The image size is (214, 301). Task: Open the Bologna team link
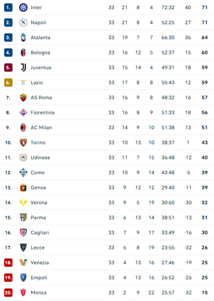tap(41, 53)
